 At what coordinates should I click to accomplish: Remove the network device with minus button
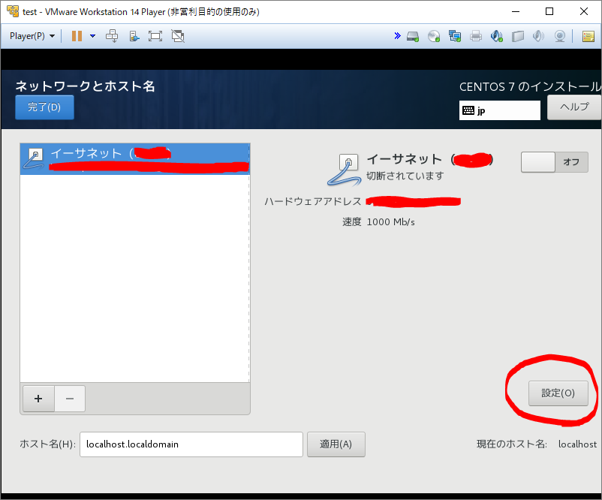click(70, 399)
